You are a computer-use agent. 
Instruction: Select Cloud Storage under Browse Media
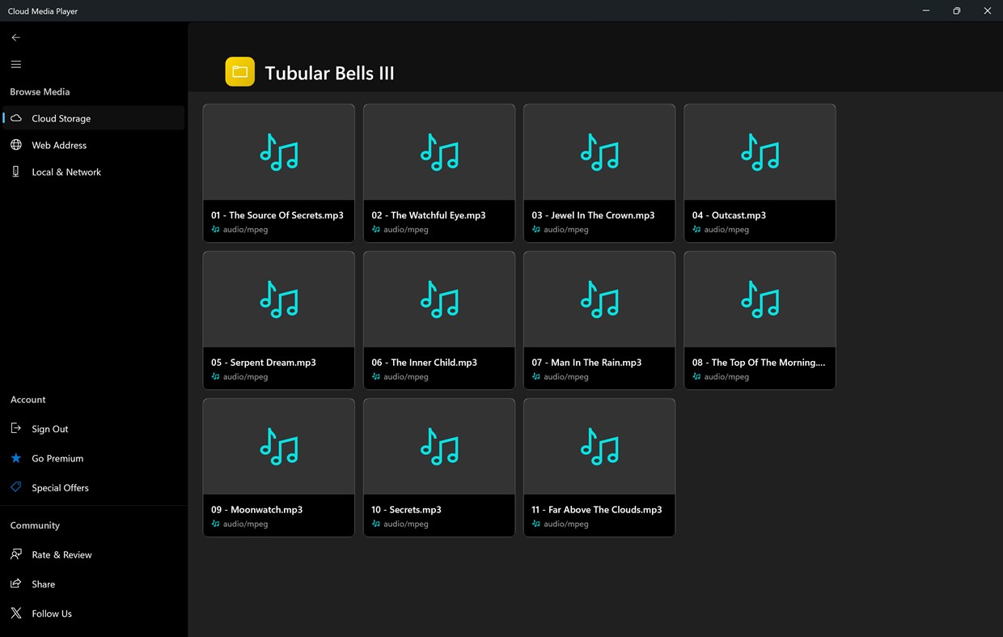tap(61, 117)
